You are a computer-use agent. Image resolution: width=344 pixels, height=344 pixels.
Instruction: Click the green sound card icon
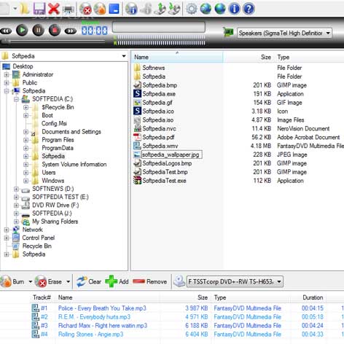coord(228,32)
